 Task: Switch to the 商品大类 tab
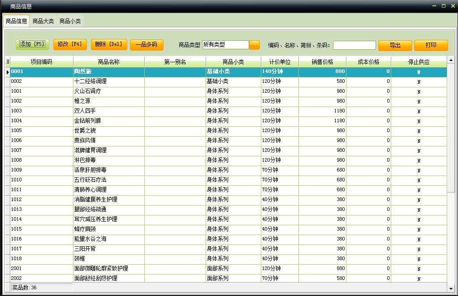43,21
